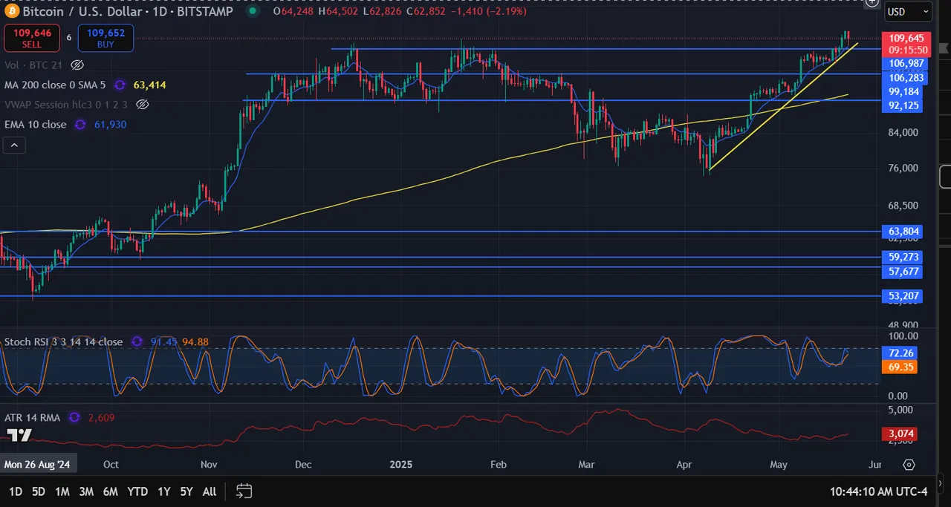Click the 2025 marker on the time axis

point(401,465)
